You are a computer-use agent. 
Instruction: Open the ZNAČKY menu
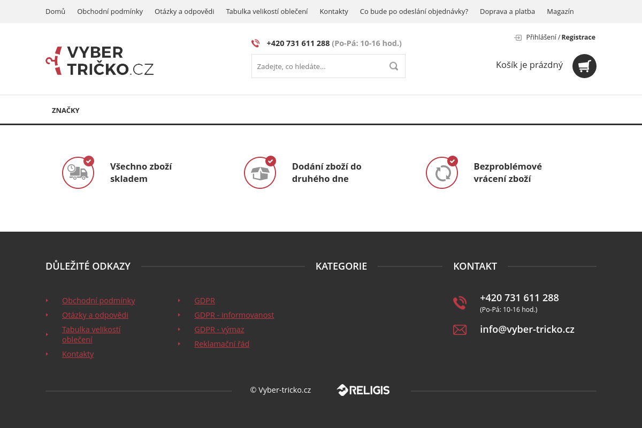point(66,110)
